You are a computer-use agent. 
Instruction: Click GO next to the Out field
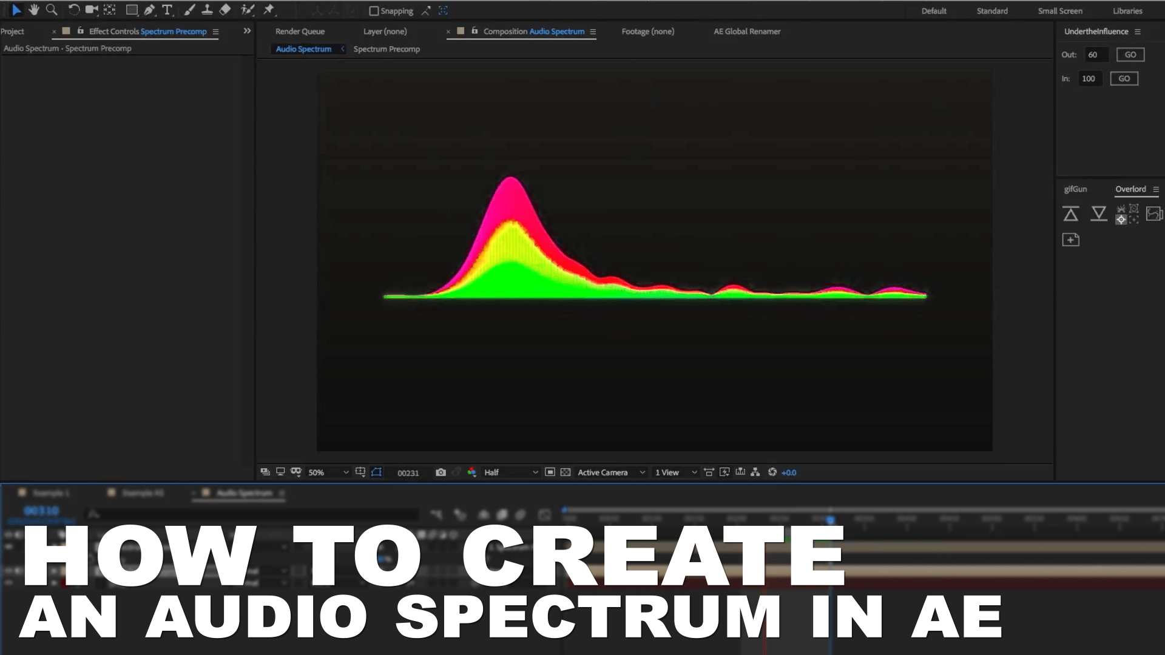1130,54
